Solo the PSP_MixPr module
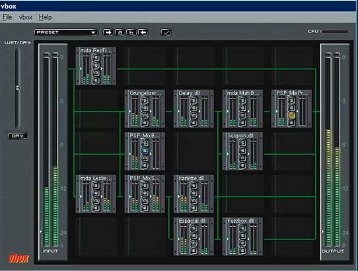 pyautogui.click(x=291, y=100)
